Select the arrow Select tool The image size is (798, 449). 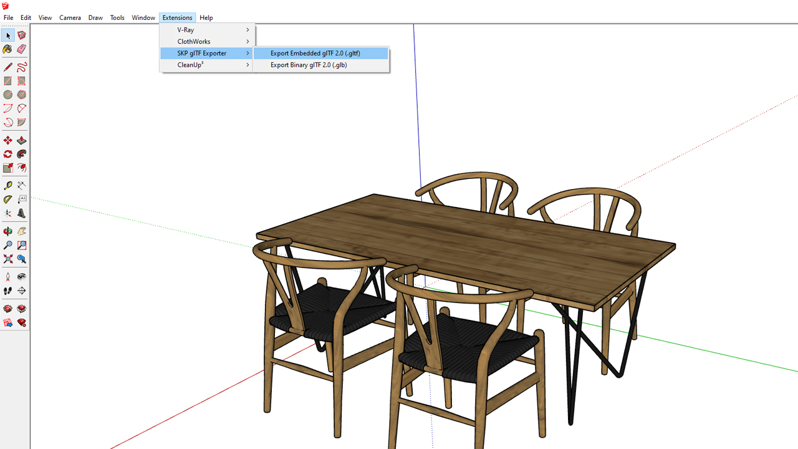pos(8,36)
